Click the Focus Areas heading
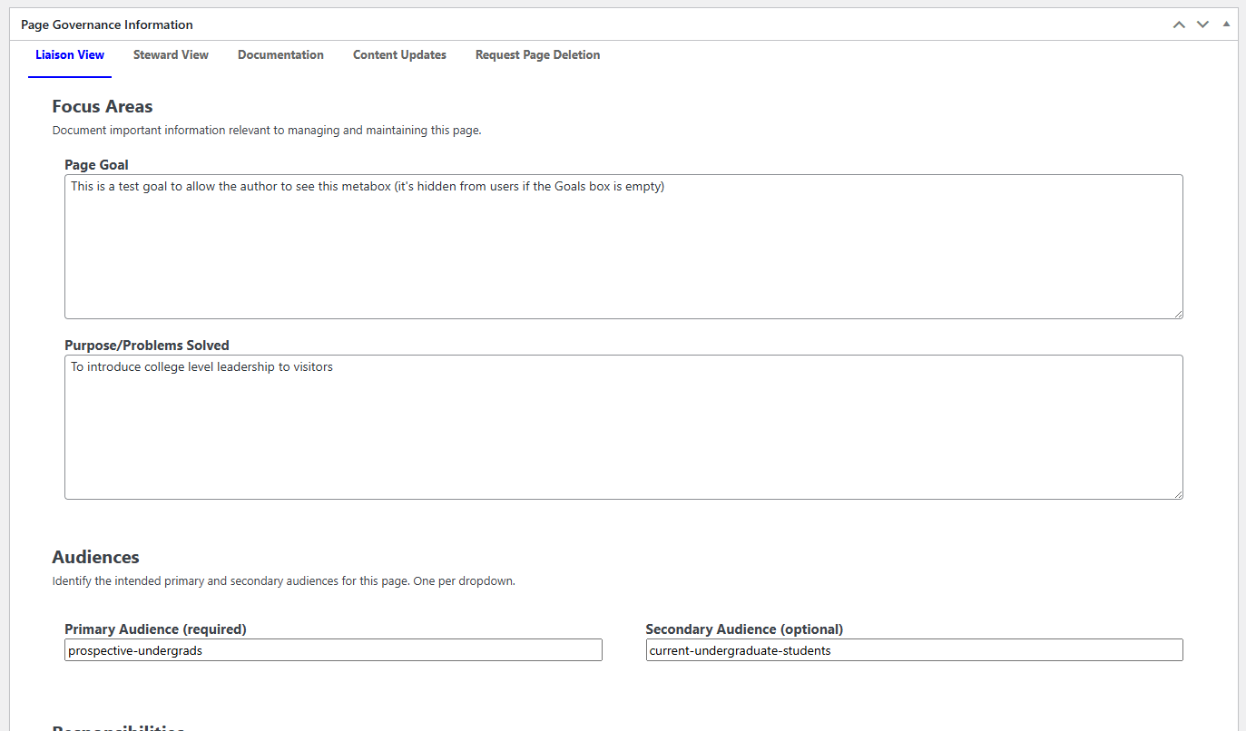The width and height of the screenshot is (1246, 731). 103,106
